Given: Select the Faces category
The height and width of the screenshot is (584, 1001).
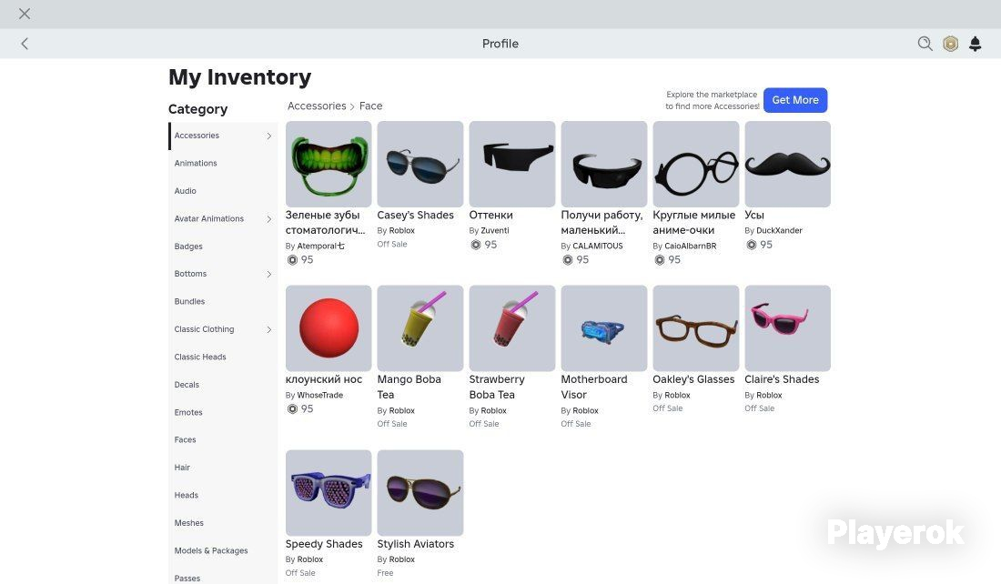Looking at the screenshot, I should point(223,439).
